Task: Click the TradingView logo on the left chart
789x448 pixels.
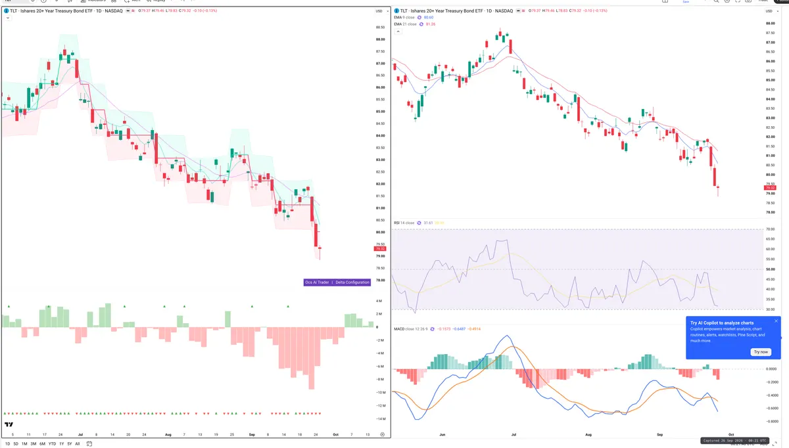Action: tap(9, 425)
